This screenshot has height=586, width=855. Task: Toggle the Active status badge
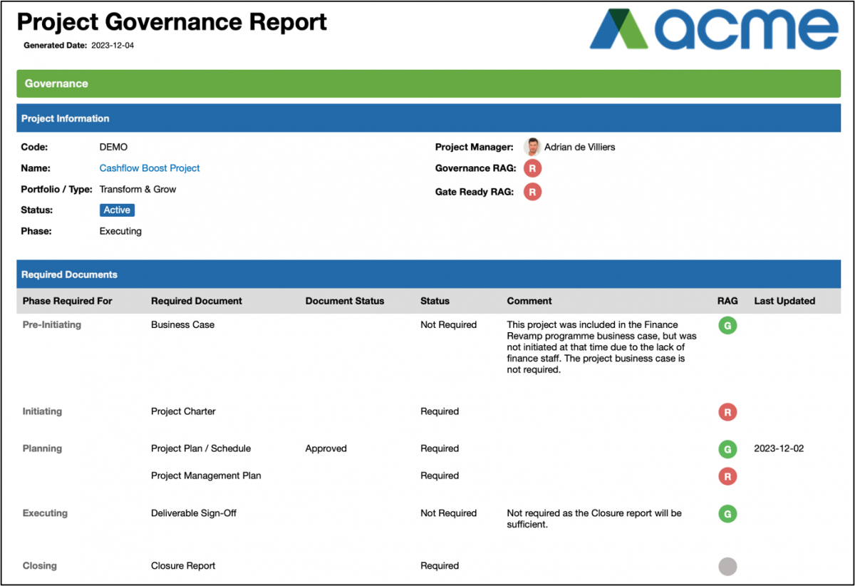point(116,210)
